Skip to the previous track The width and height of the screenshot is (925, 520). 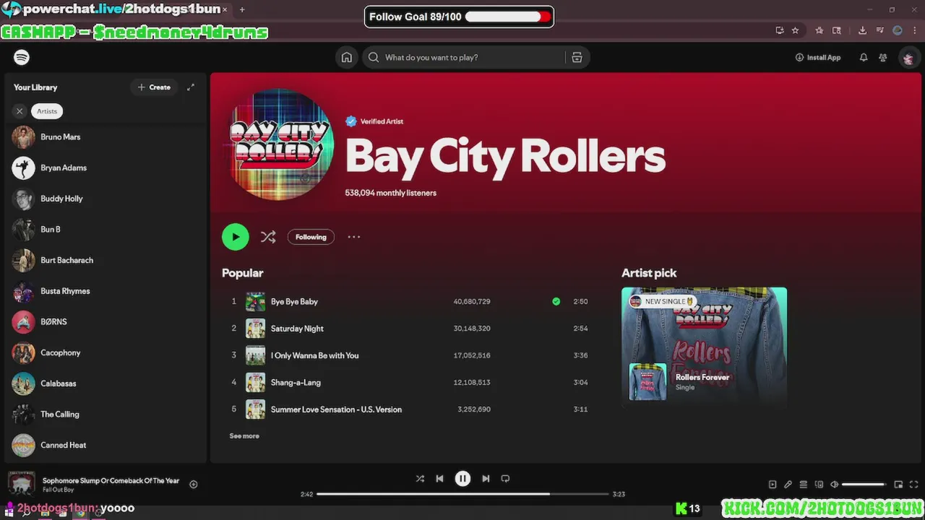point(439,478)
